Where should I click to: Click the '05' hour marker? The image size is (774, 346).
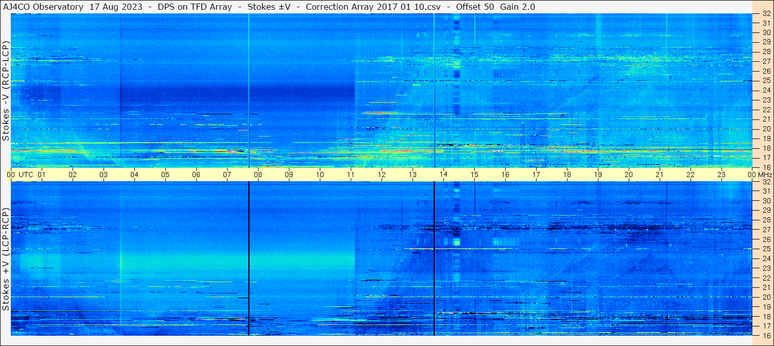click(165, 175)
